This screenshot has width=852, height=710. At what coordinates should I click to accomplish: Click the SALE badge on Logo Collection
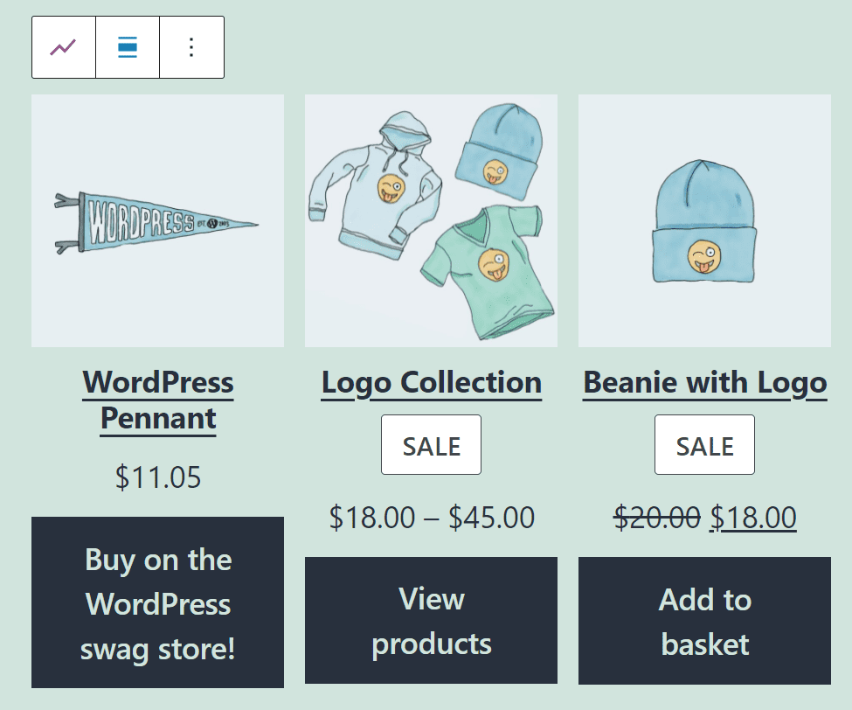click(x=431, y=444)
